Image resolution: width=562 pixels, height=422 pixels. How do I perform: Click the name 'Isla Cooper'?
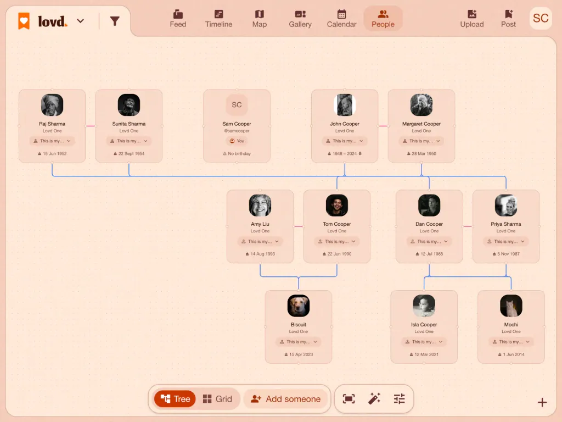tap(424, 324)
